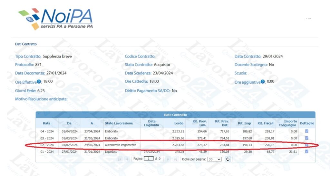The width and height of the screenshot is (330, 176).
Task: Click Rit. Irap value 189,82
Action: point(247,131)
